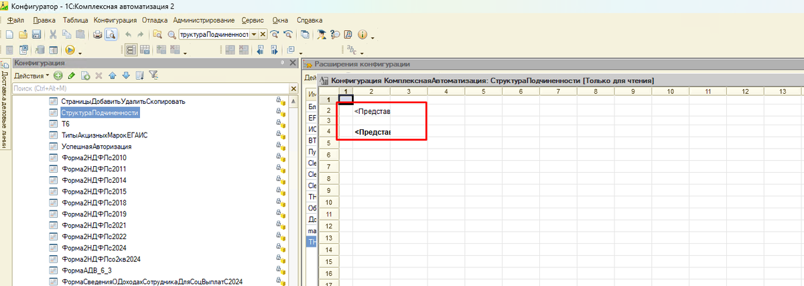Click the magnifier Find icon beside search box
804x286 pixels.
172,34
